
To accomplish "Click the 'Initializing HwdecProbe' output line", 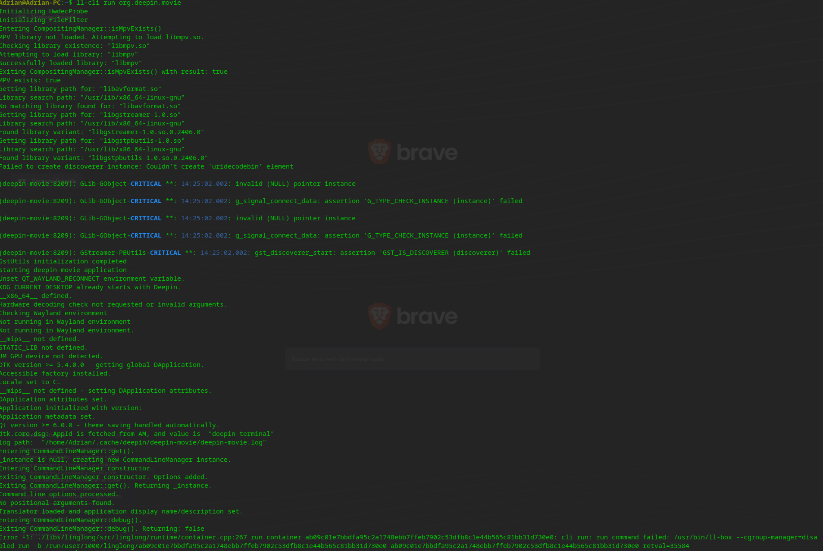I will (x=44, y=11).
